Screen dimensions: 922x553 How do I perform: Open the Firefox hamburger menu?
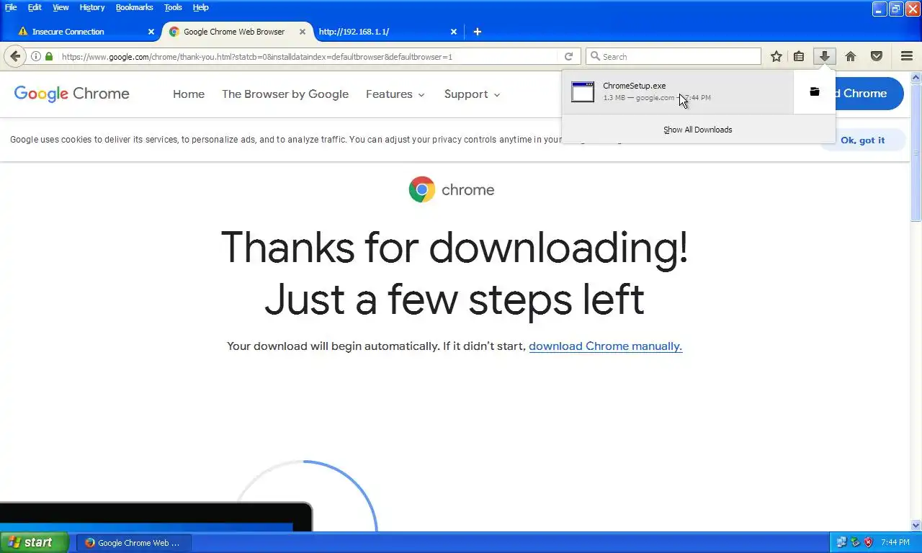(x=907, y=56)
